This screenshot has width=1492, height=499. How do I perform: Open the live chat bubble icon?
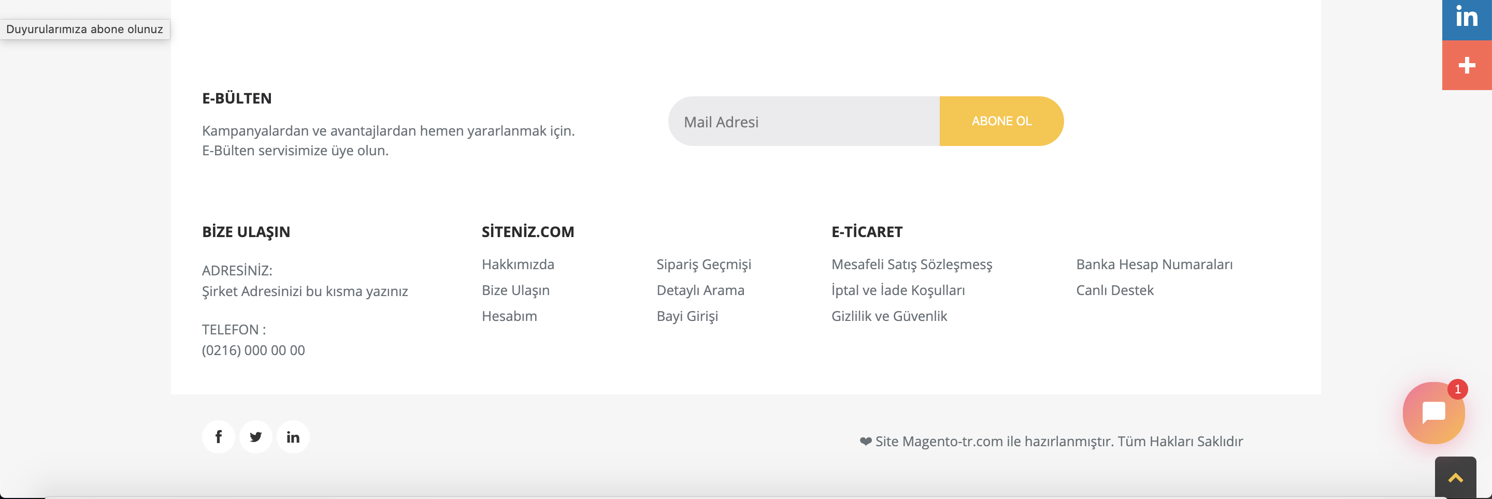[x=1433, y=413]
